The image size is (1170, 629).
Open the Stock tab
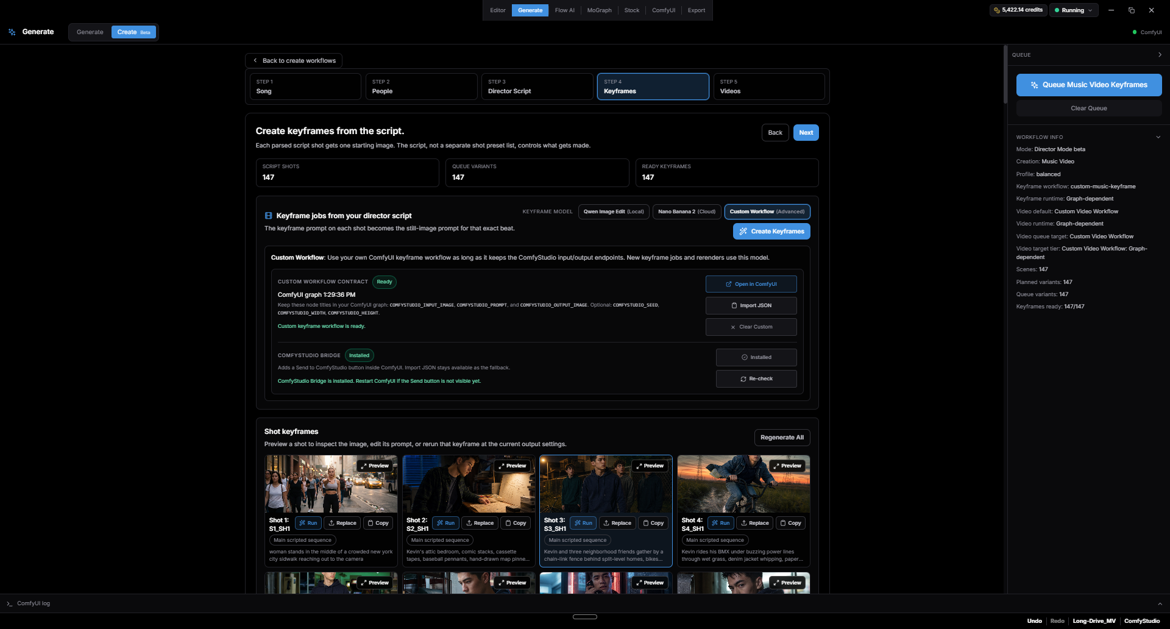[631, 10]
